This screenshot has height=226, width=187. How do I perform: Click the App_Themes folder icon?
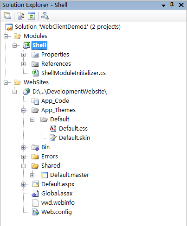35,110
